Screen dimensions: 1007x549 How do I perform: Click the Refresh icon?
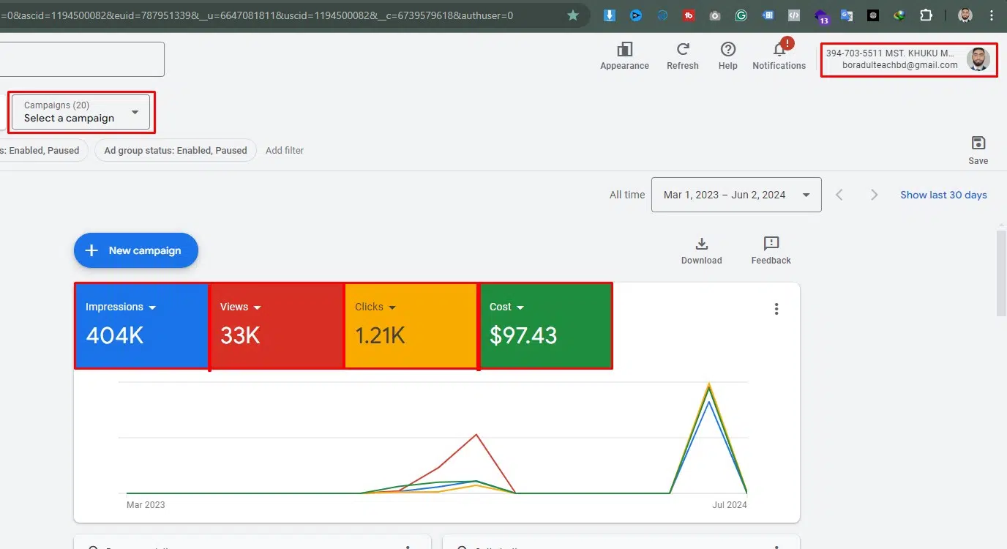click(682, 50)
